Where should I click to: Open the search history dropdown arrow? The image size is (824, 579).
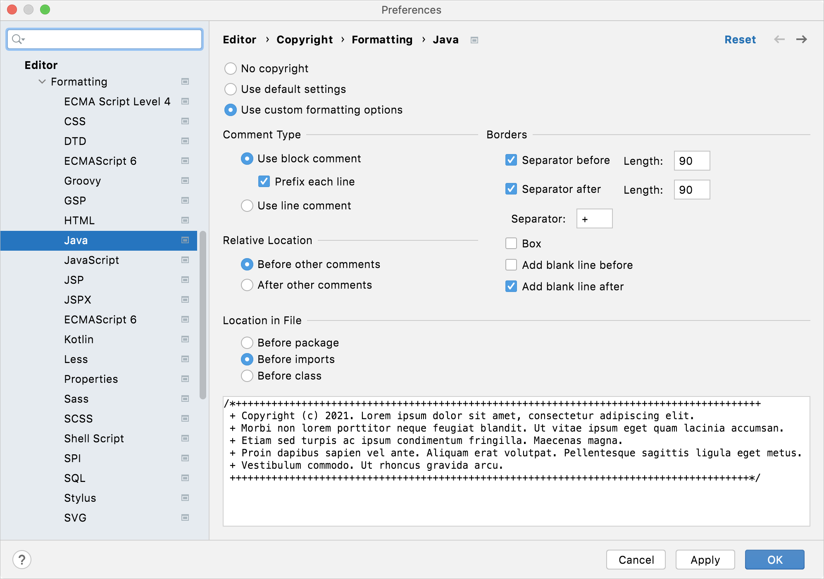pyautogui.click(x=24, y=40)
